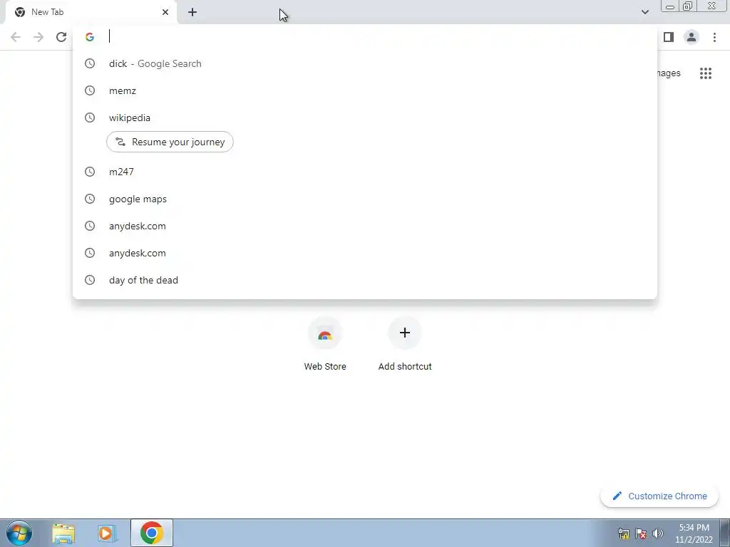Click the volume speaker tray icon
This screenshot has height=547, width=730.
(x=658, y=533)
